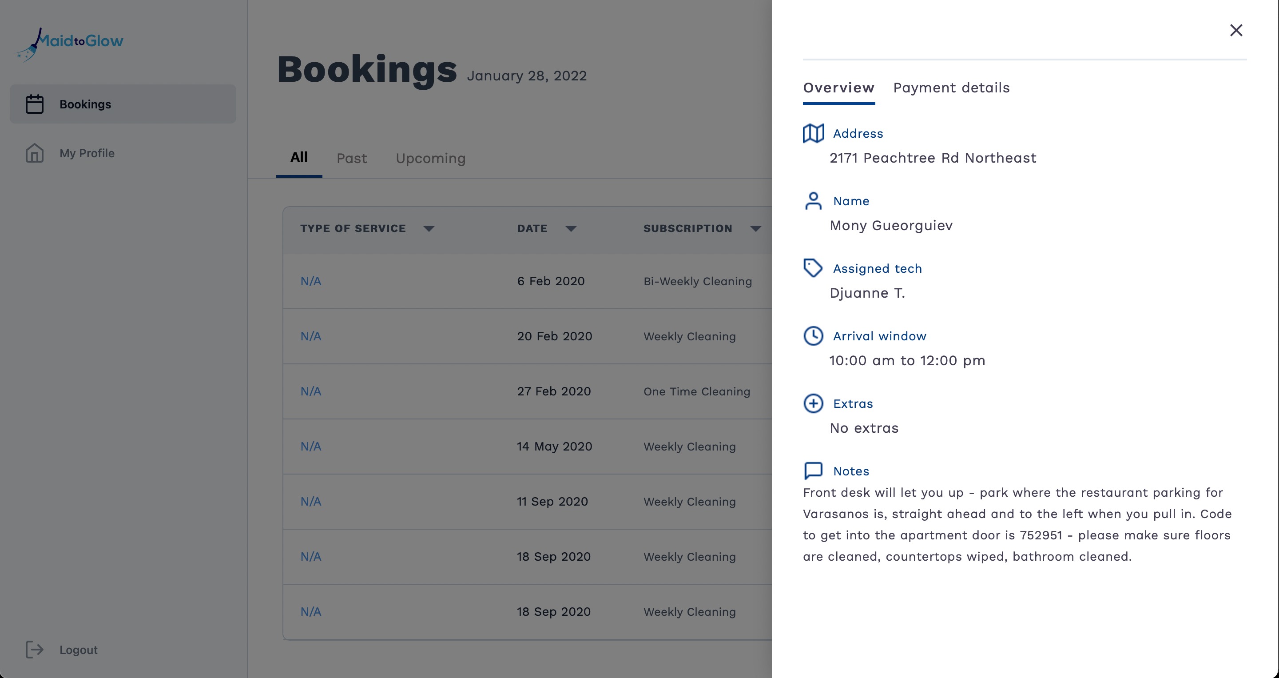This screenshot has height=678, width=1279.
Task: Open N/A link for 27 Feb 2020 booking
Action: 311,391
